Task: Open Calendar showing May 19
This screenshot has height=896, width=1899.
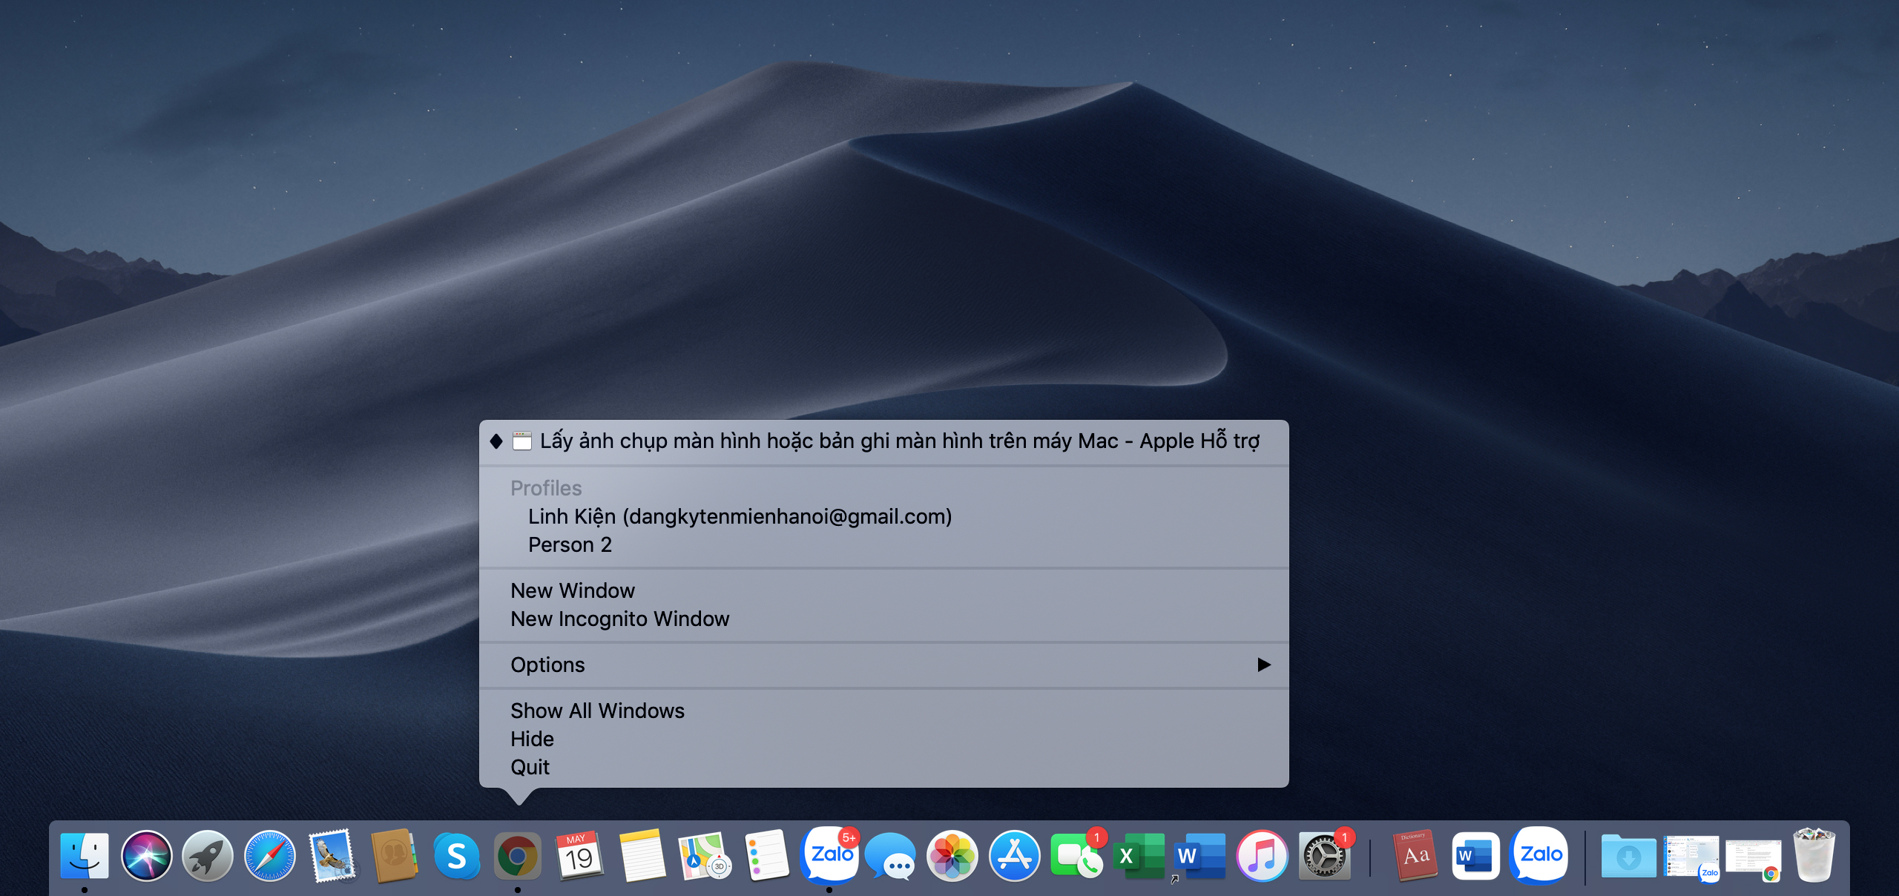Action: (579, 855)
